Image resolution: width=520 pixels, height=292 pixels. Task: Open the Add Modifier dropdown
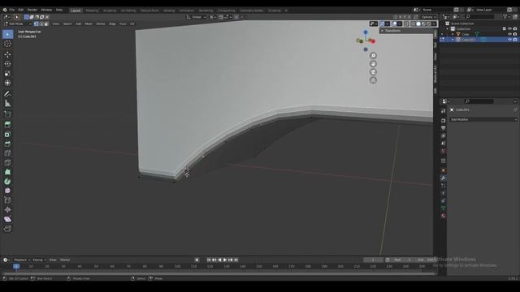click(483, 119)
